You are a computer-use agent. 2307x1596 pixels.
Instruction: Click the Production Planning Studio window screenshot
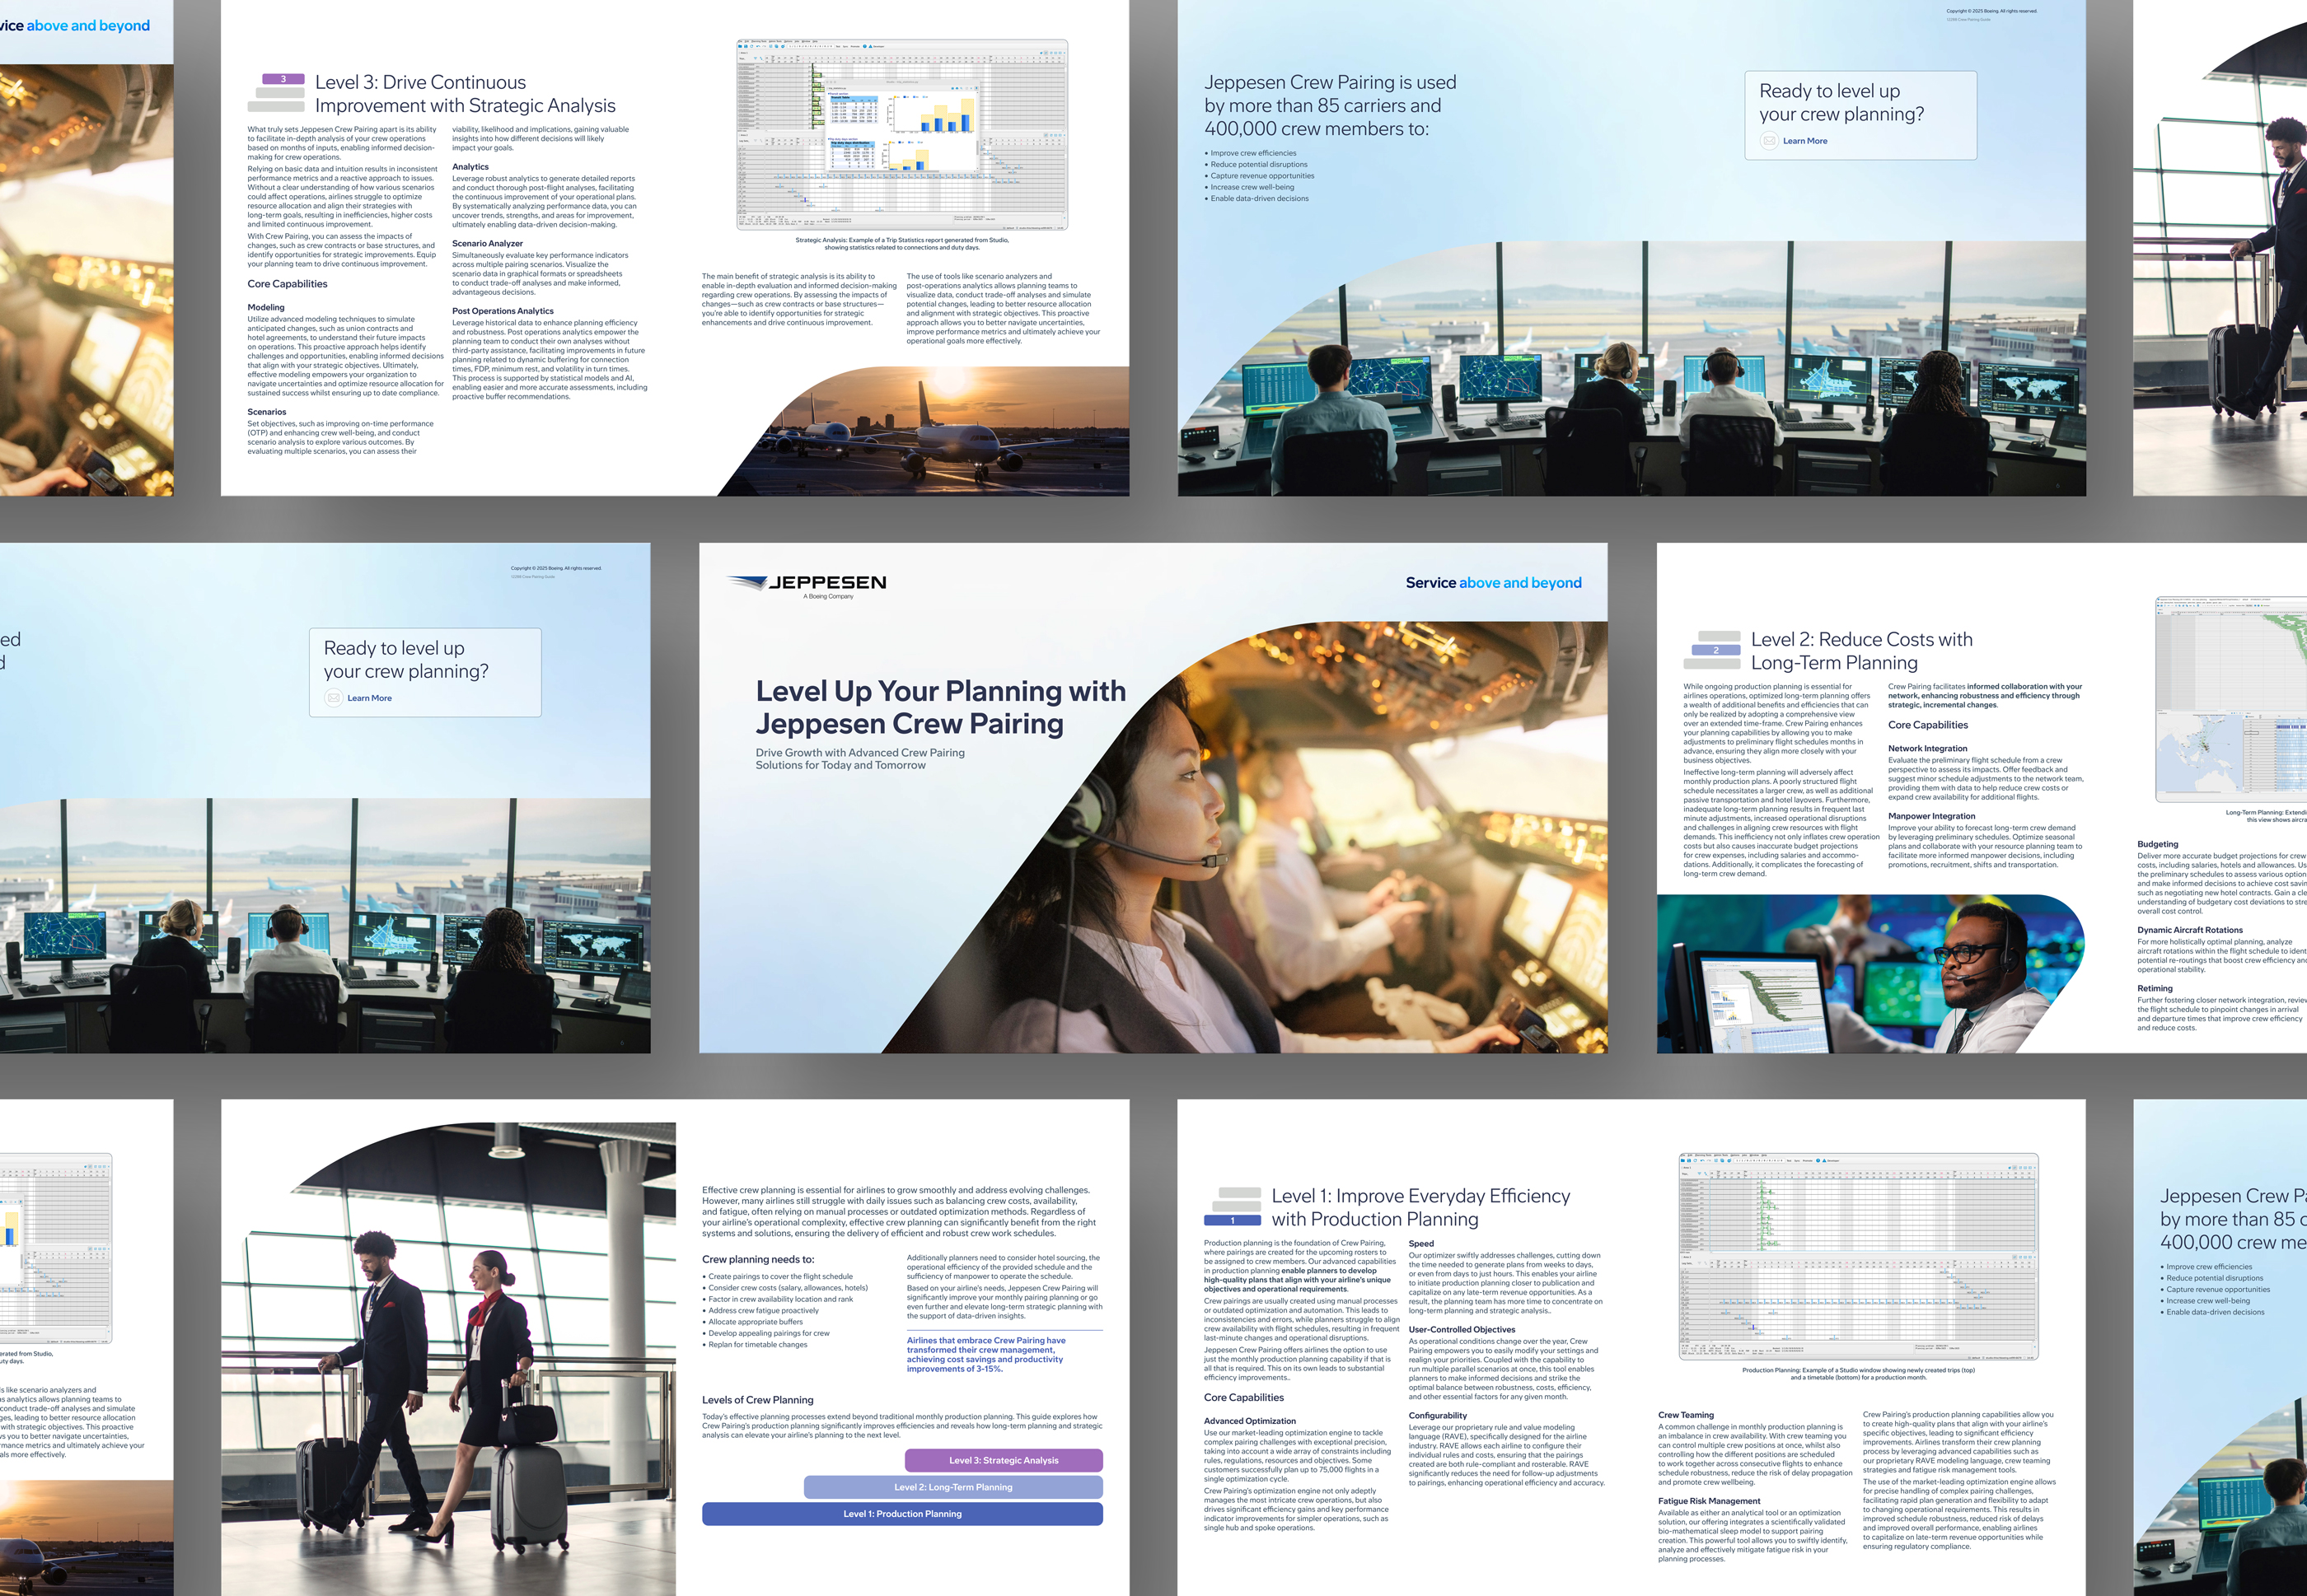[1858, 1256]
